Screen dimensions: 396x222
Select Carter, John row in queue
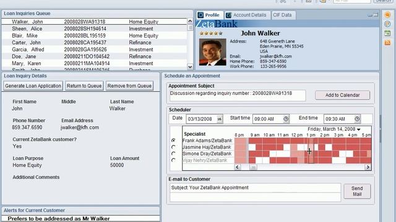click(x=94, y=43)
